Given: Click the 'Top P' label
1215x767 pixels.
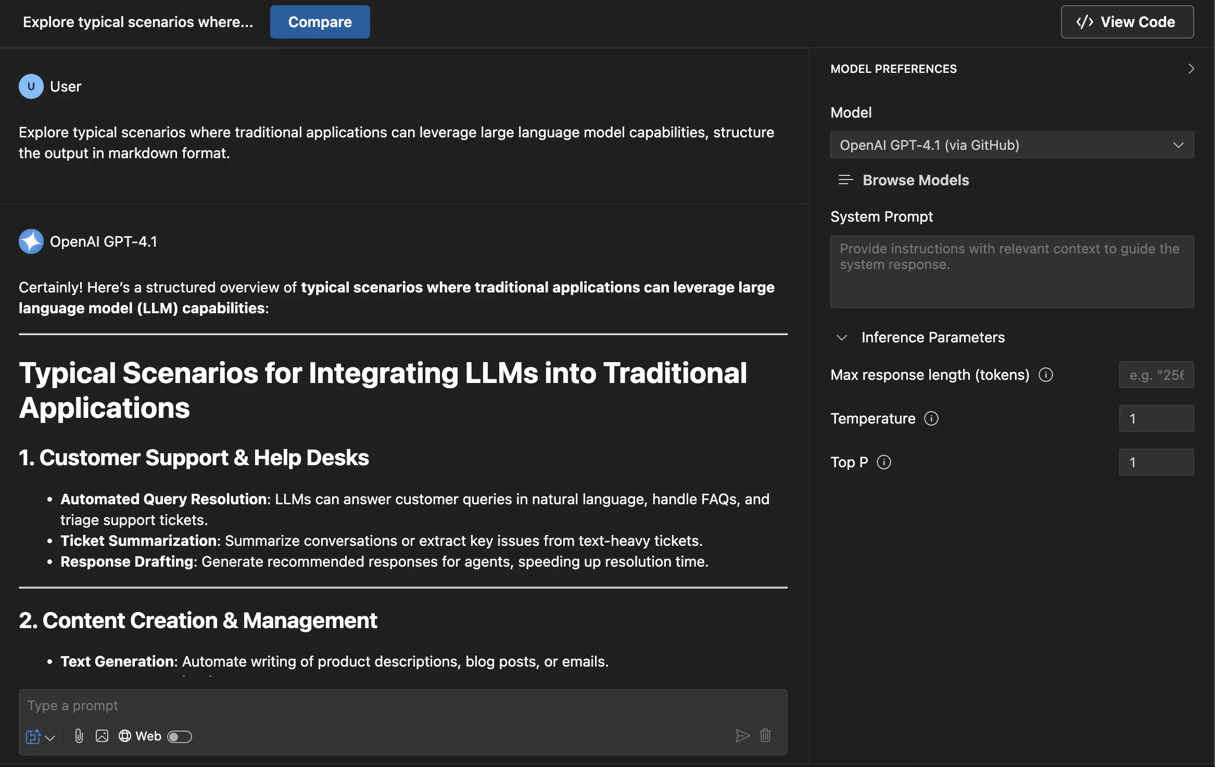Looking at the screenshot, I should [x=849, y=462].
